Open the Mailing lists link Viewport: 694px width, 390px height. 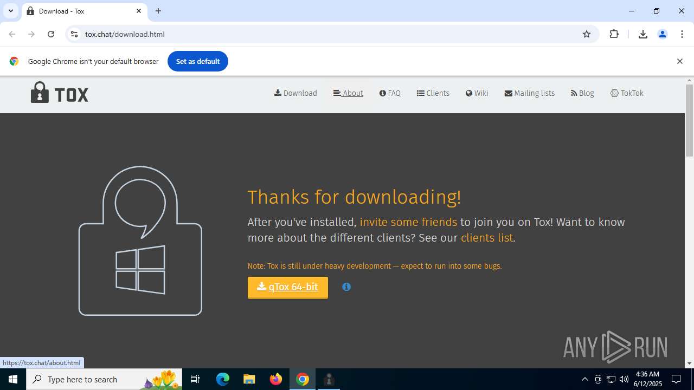(x=529, y=93)
